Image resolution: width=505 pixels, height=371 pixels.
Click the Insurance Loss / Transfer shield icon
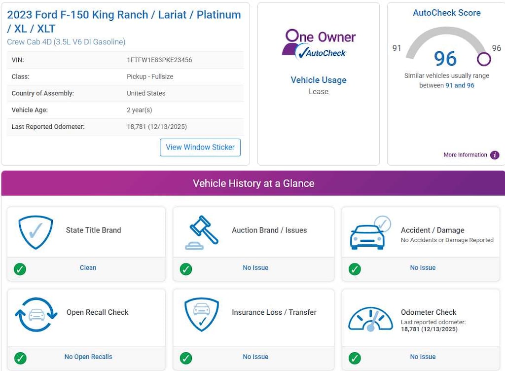point(201,315)
